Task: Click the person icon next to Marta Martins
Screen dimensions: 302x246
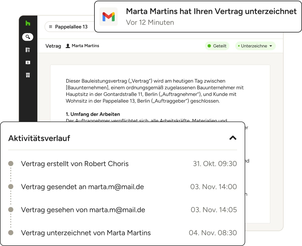Action: click(68, 46)
